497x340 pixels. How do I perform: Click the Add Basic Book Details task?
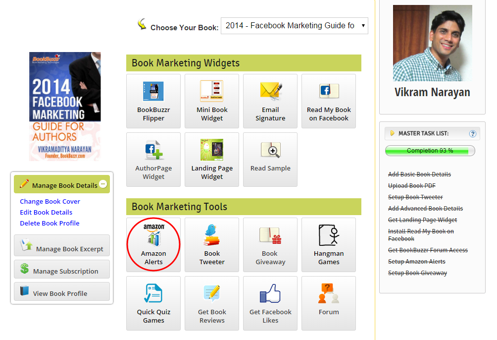point(419,174)
